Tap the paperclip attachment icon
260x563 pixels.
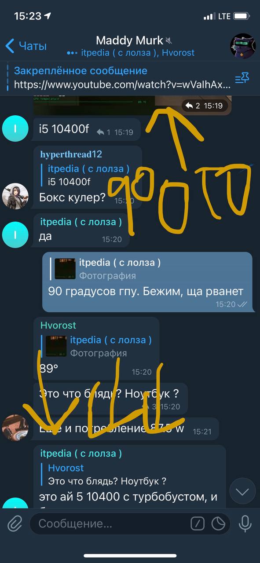pos(15,523)
